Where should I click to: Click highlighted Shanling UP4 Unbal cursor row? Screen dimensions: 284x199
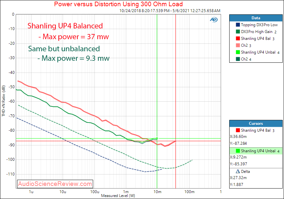256,151
